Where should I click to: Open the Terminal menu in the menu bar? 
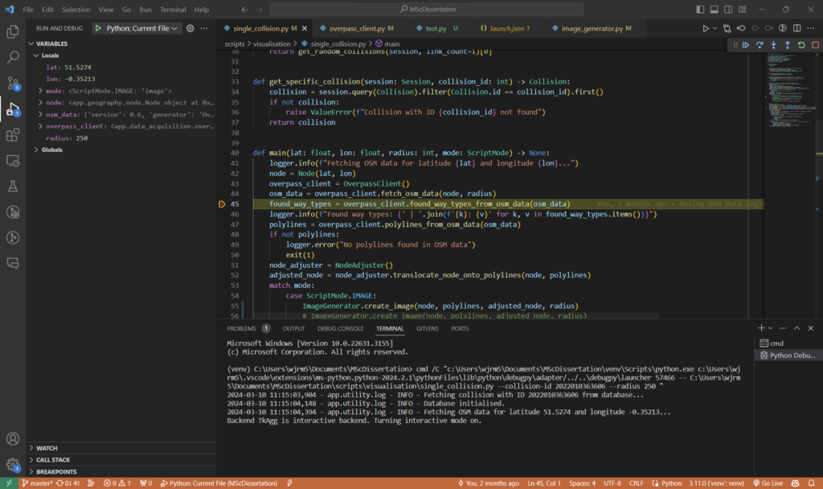172,10
